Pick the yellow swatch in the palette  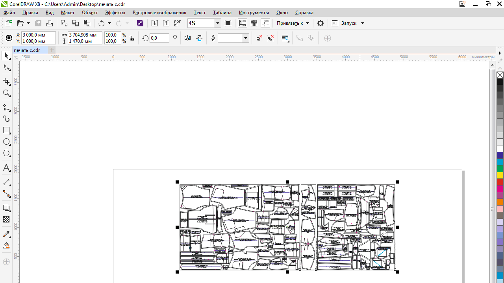pyautogui.click(x=500, y=175)
